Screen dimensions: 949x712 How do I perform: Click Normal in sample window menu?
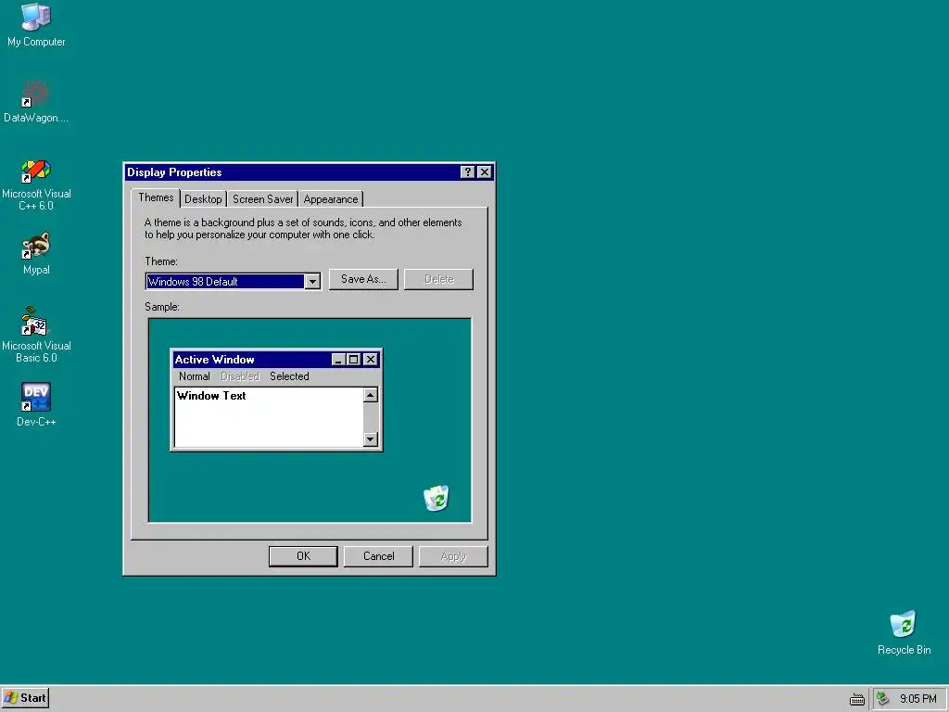pos(195,376)
